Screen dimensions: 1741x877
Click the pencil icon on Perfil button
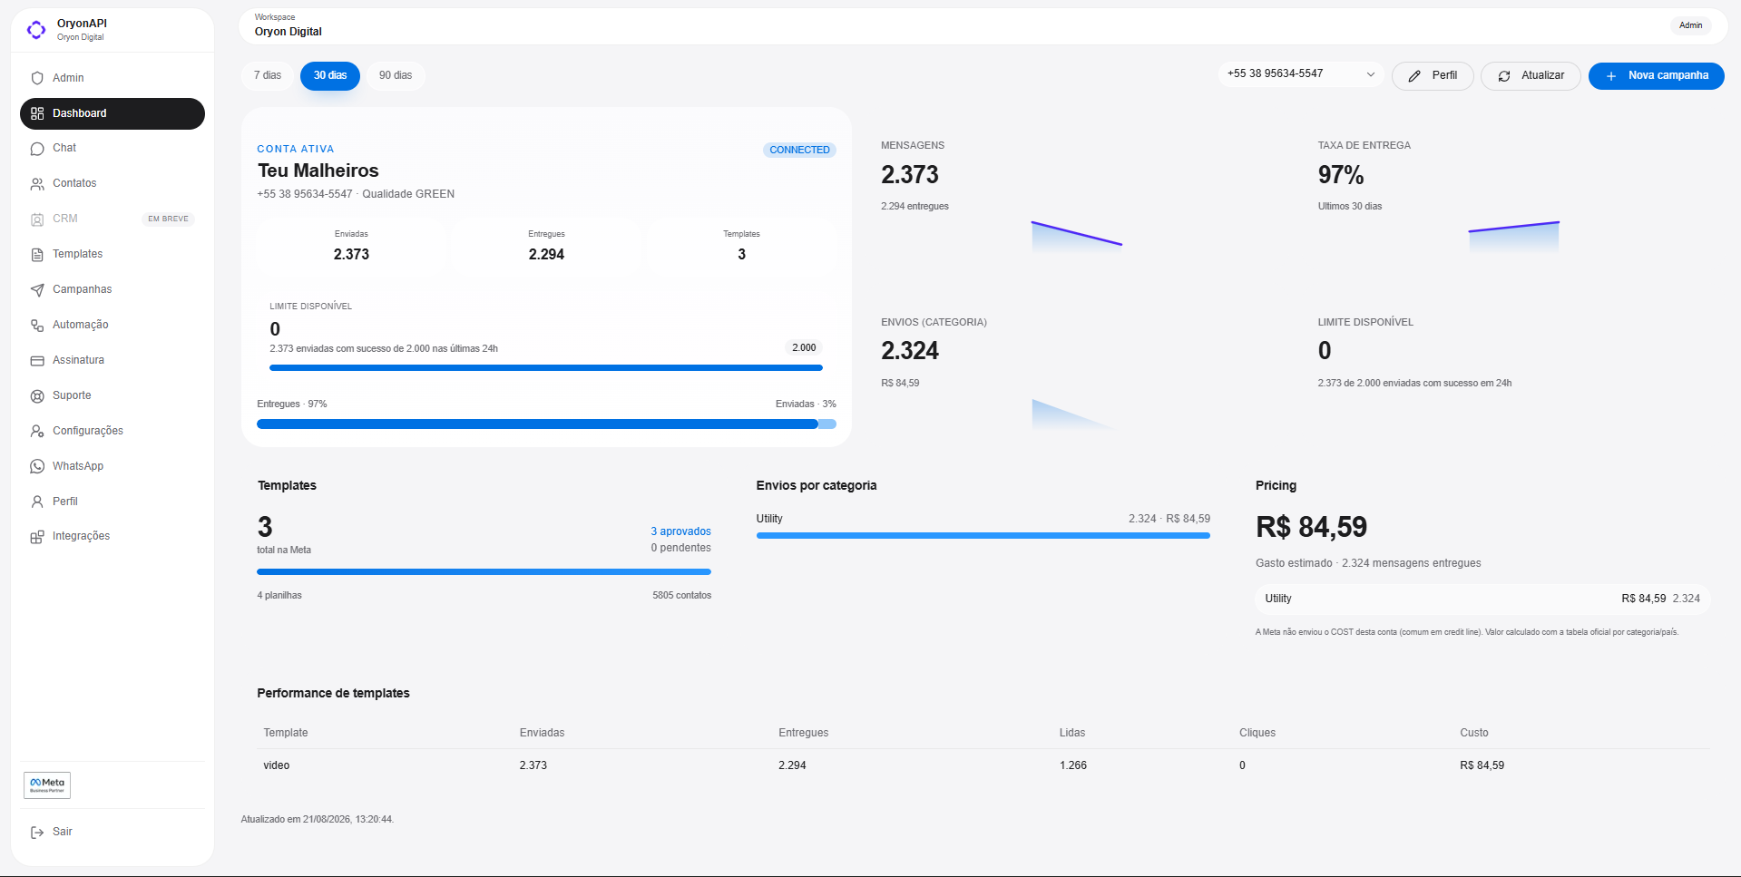coord(1414,76)
